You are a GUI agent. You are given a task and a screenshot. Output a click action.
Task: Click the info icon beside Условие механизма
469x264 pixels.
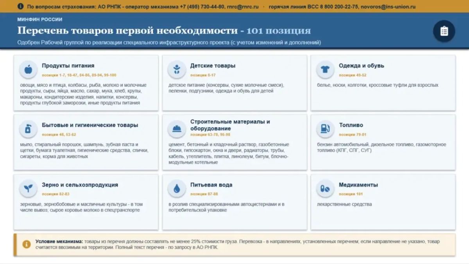pyautogui.click(x=26, y=244)
